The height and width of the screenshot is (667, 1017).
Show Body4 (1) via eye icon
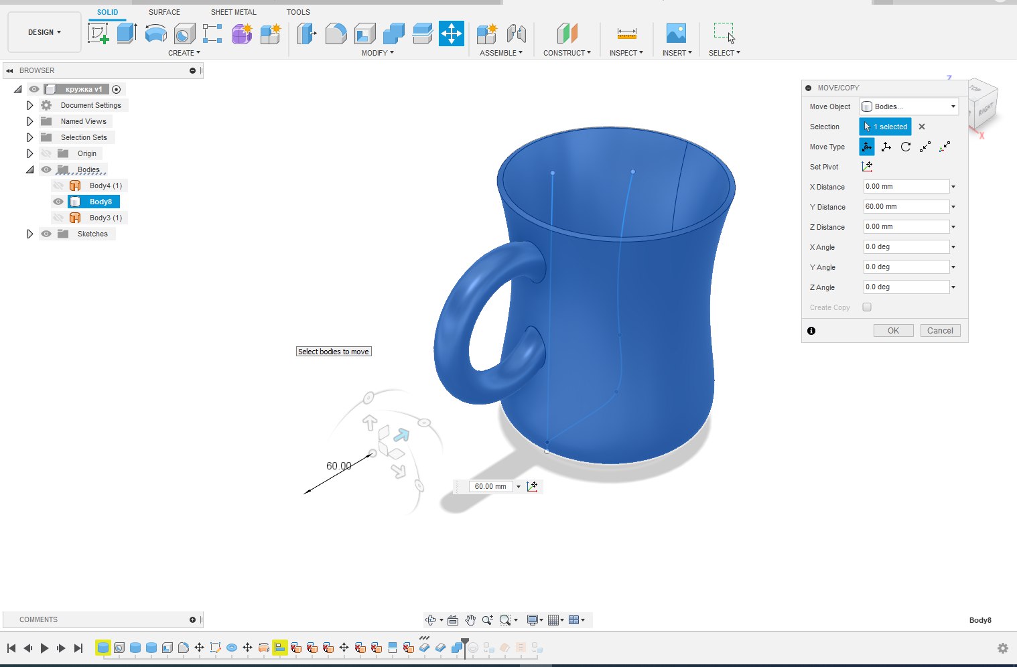click(x=58, y=186)
